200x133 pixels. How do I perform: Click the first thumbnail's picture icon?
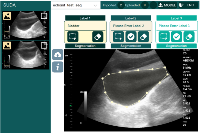[x=7, y=16]
